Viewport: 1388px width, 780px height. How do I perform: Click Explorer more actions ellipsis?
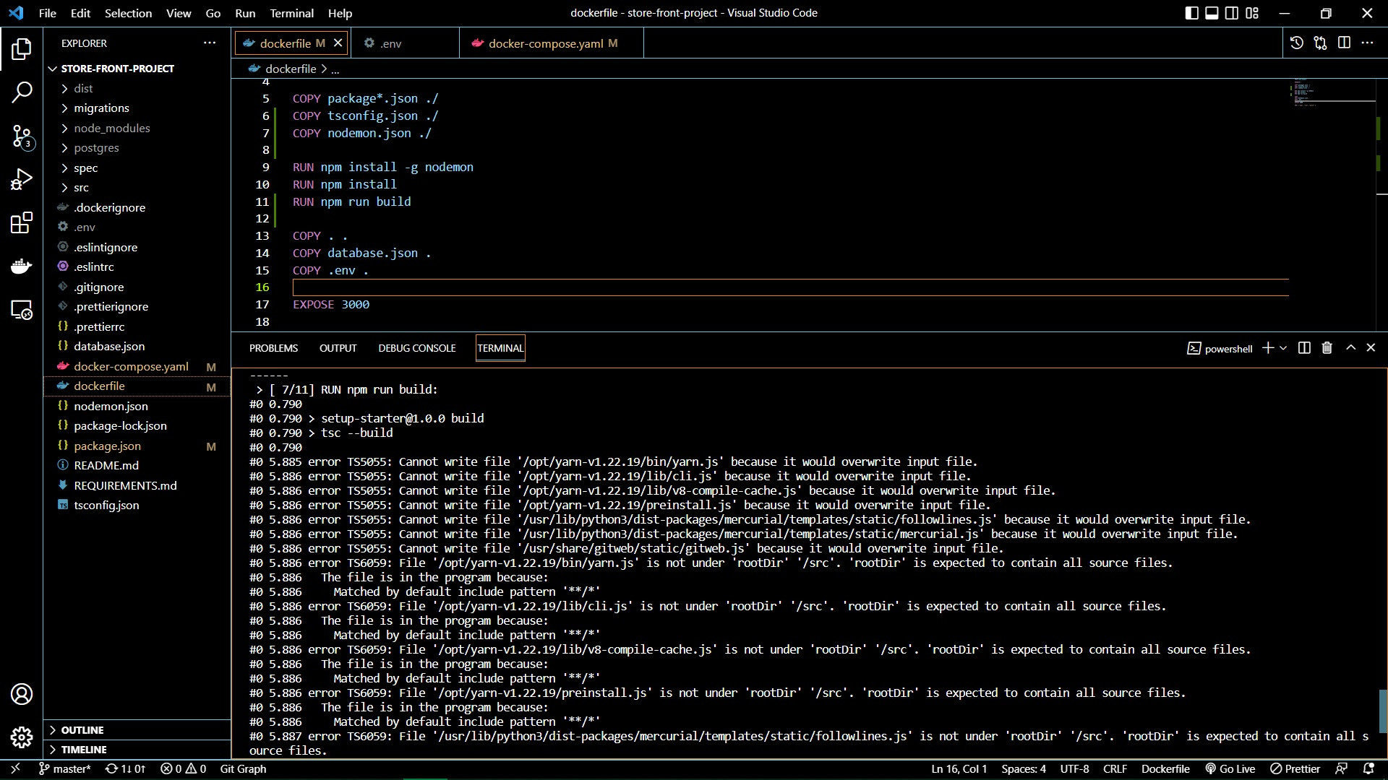(210, 43)
